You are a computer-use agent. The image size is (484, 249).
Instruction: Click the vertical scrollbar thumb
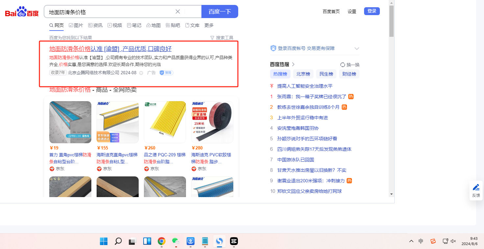[391, 21]
